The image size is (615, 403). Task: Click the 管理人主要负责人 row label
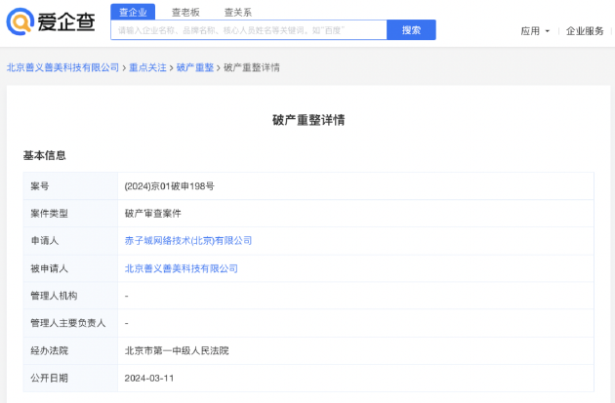68,323
